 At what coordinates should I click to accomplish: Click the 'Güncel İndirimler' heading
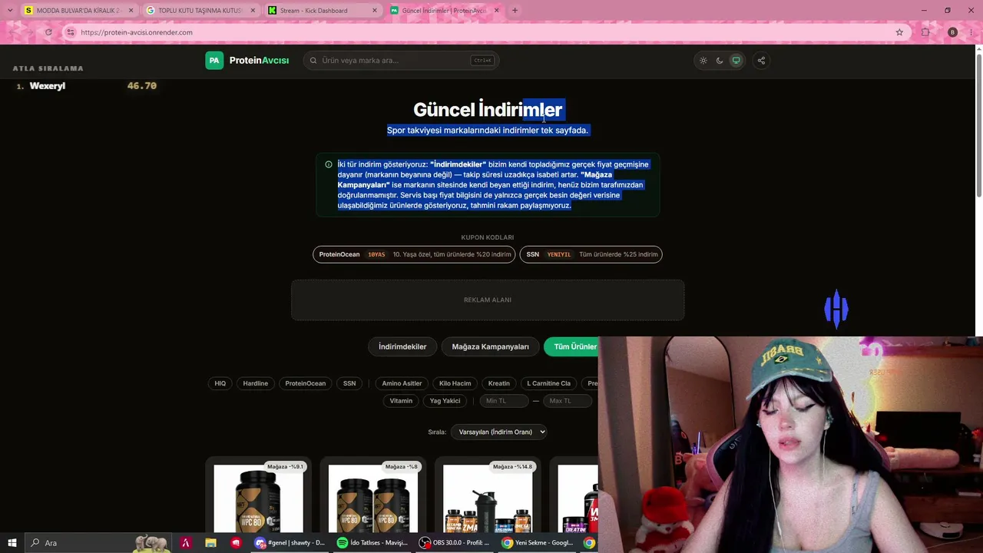pos(488,110)
